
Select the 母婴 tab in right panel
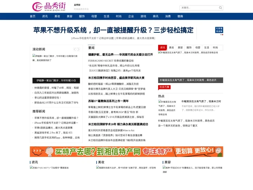coord(197,47)
